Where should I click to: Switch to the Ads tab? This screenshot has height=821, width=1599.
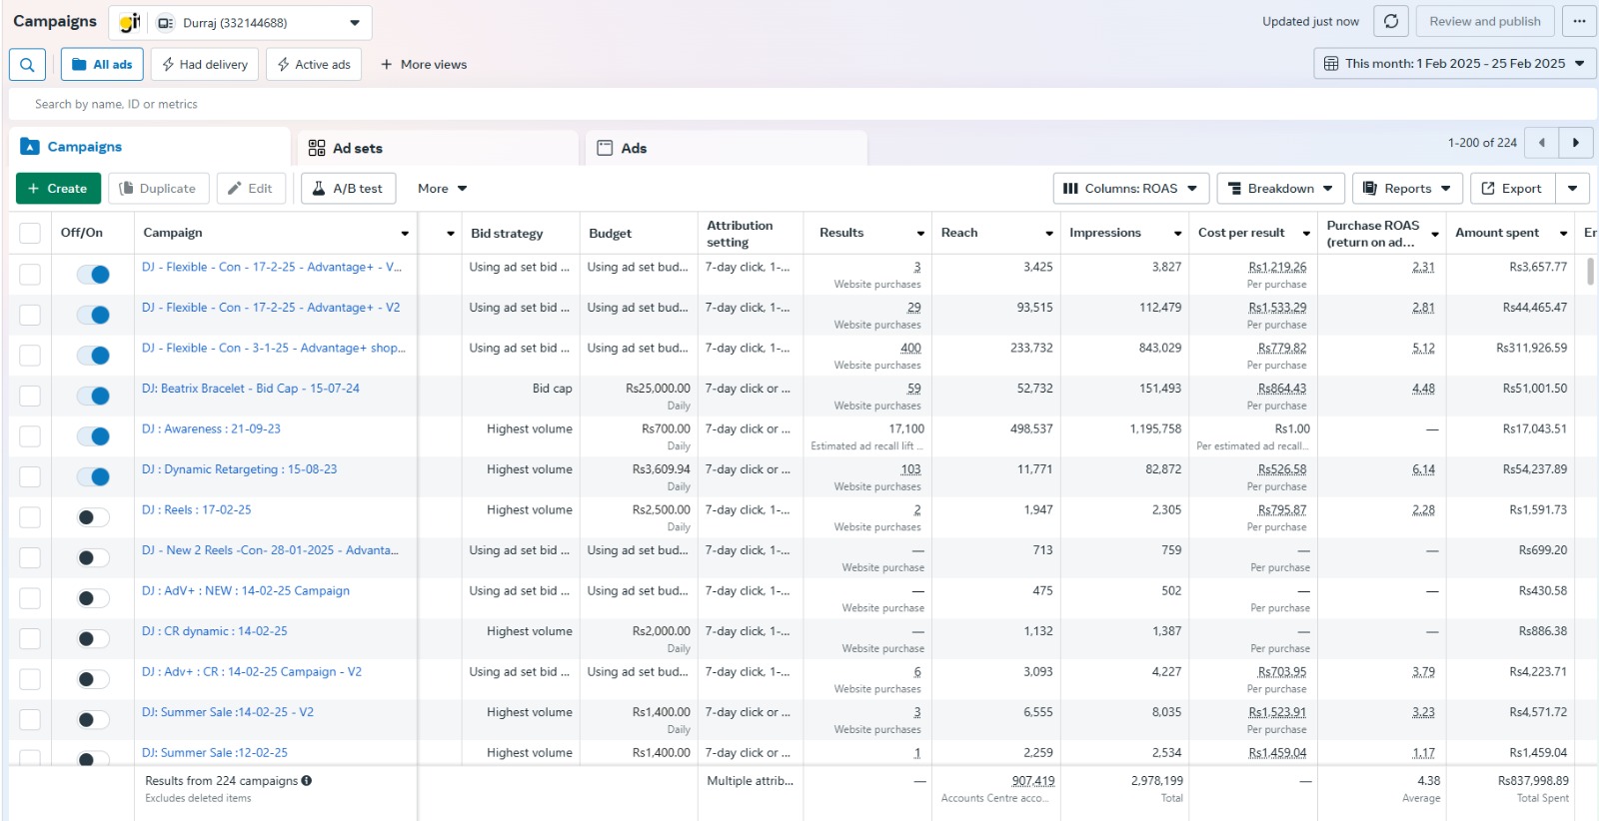[633, 148]
